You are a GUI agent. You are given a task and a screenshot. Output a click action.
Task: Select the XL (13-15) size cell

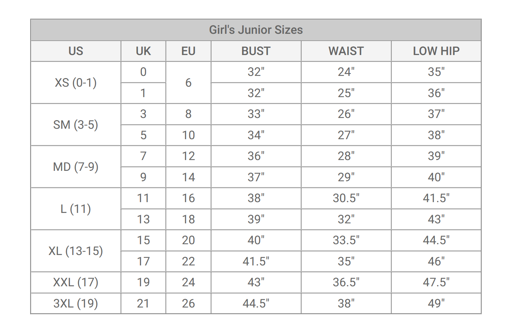[x=76, y=251]
